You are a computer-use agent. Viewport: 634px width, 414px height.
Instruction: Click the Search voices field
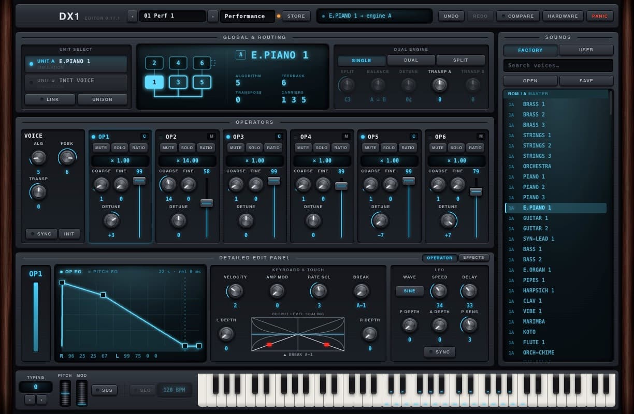[x=558, y=65]
